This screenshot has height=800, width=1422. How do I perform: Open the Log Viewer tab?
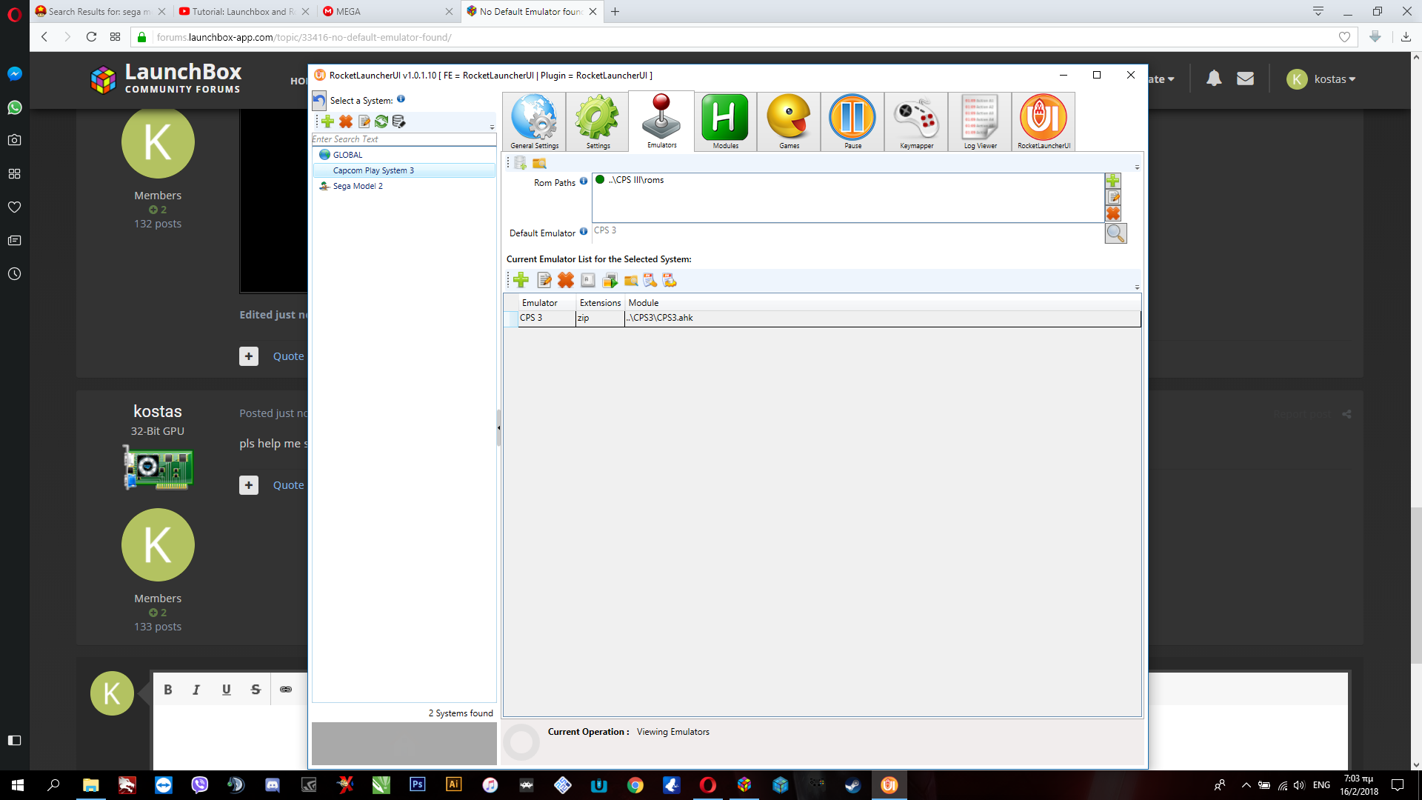click(980, 122)
